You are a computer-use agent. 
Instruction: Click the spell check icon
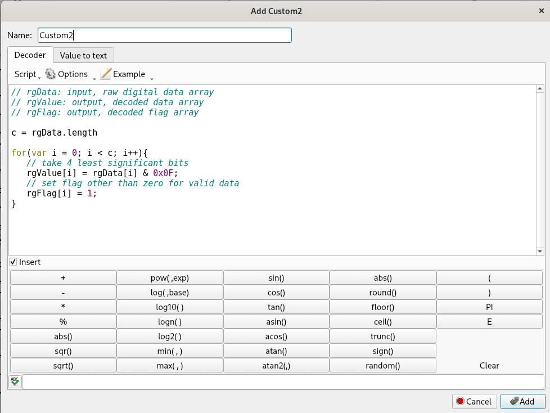coord(15,381)
